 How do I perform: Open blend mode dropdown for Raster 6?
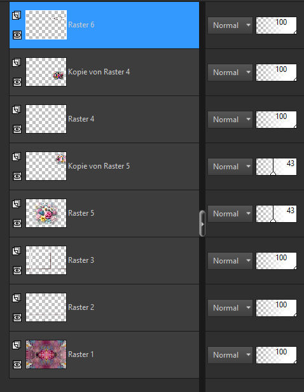(x=230, y=25)
